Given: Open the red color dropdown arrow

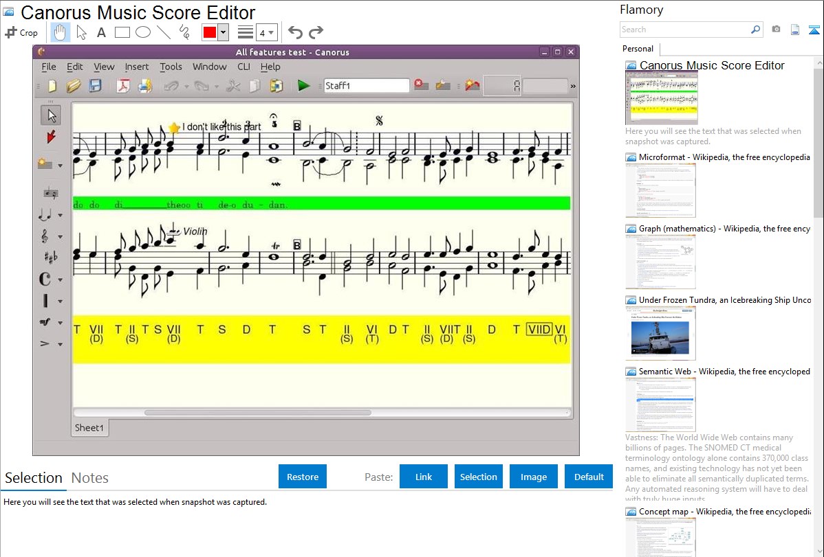Looking at the screenshot, I should [224, 32].
